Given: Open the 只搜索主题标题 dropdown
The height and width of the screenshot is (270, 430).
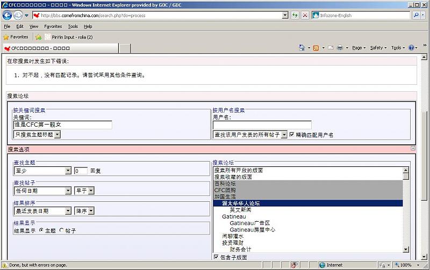Looking at the screenshot, I should tap(57, 135).
